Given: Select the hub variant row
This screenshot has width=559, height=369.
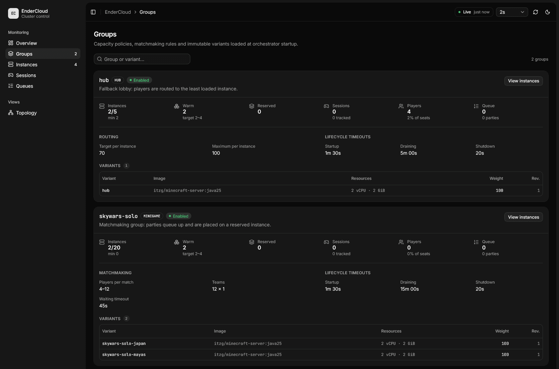Looking at the screenshot, I should [x=321, y=191].
